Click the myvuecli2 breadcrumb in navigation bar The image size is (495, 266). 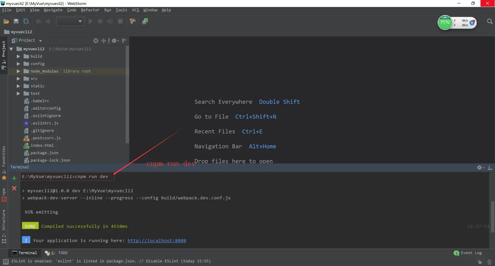pos(18,32)
